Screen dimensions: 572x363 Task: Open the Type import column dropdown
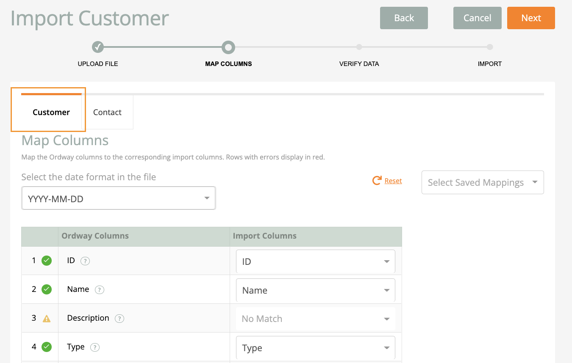click(x=315, y=348)
